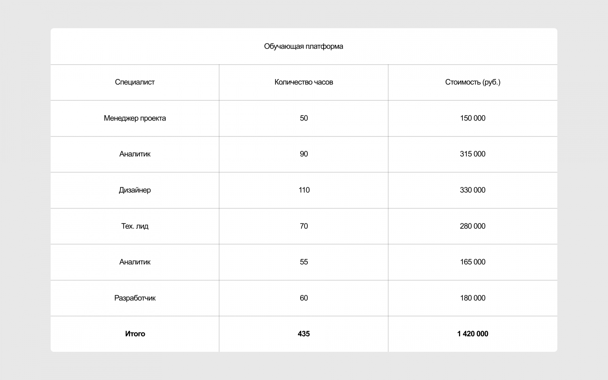608x380 pixels.
Task: Select the "Тех. лид" cell
Action: click(135, 226)
